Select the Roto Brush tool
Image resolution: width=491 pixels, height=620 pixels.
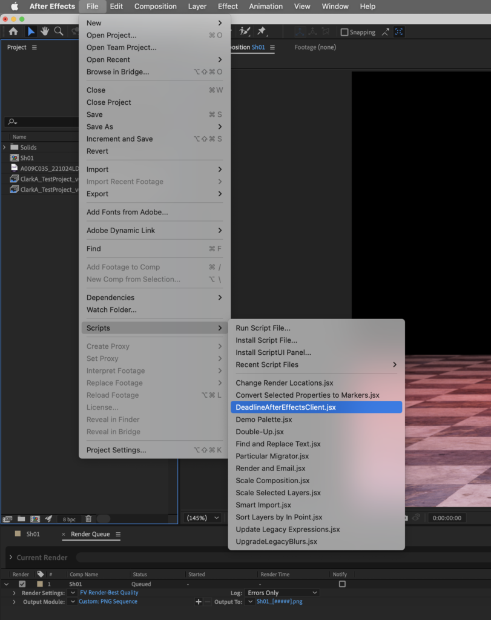(x=245, y=31)
